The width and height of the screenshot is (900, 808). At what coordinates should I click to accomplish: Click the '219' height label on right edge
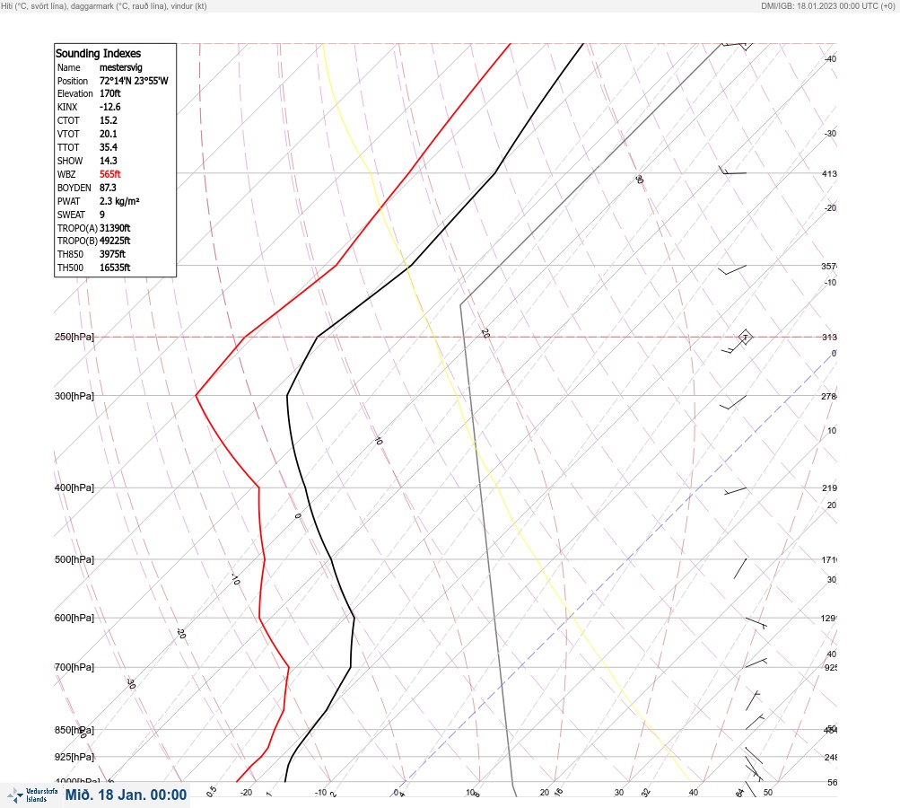point(829,488)
